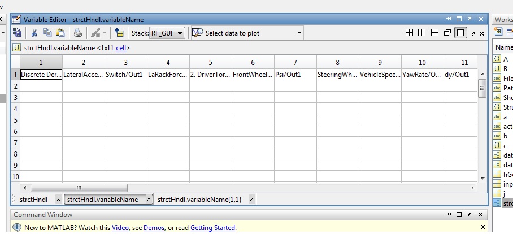Select the tiled layout icon
Image resolution: width=513 pixels, height=234 pixels.
tap(410, 33)
